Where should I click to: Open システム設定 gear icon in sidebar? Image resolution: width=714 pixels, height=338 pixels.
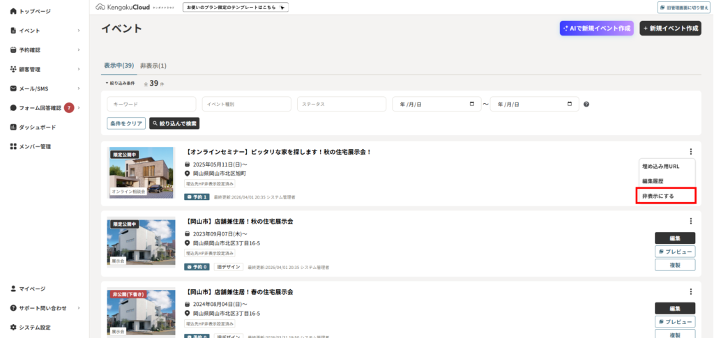(13, 327)
